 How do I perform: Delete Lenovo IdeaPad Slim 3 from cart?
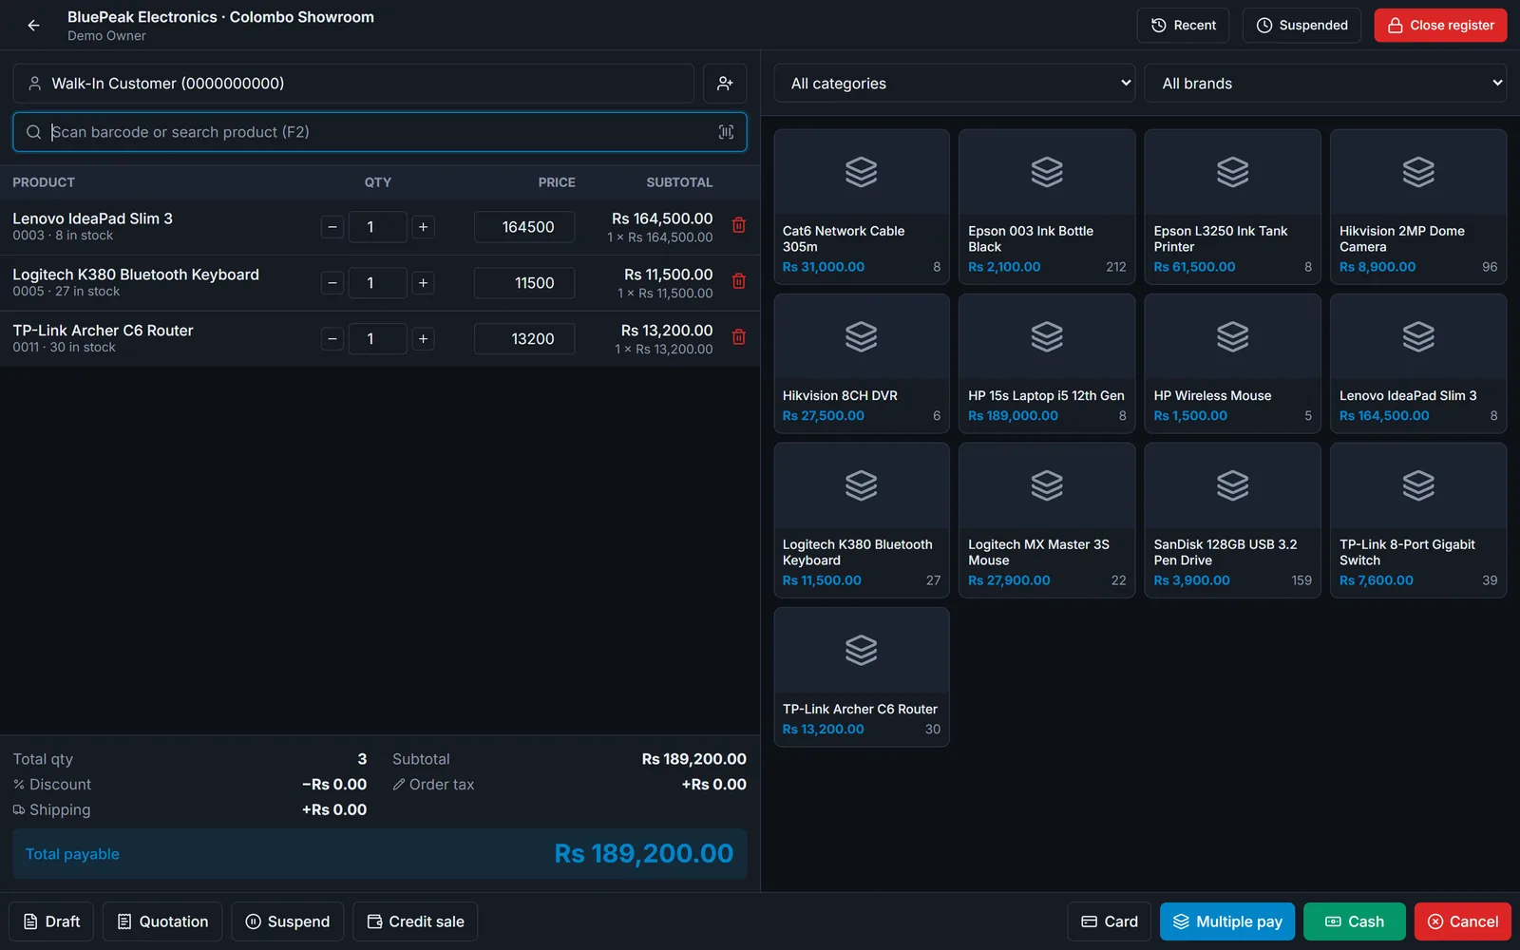738,225
